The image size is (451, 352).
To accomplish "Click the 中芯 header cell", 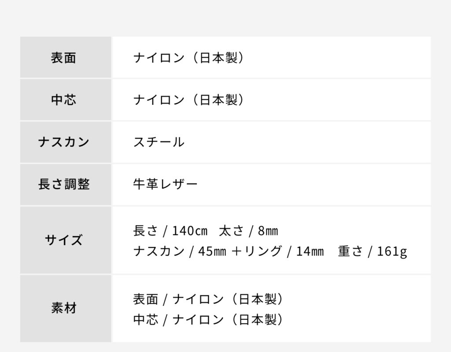I will [x=66, y=100].
